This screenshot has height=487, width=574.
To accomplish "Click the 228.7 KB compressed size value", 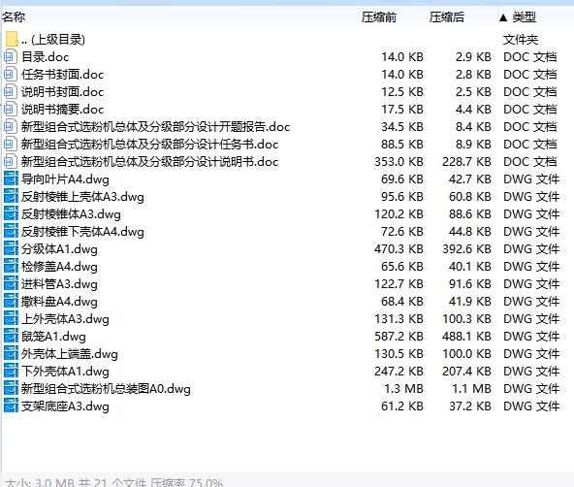I will [x=466, y=161].
